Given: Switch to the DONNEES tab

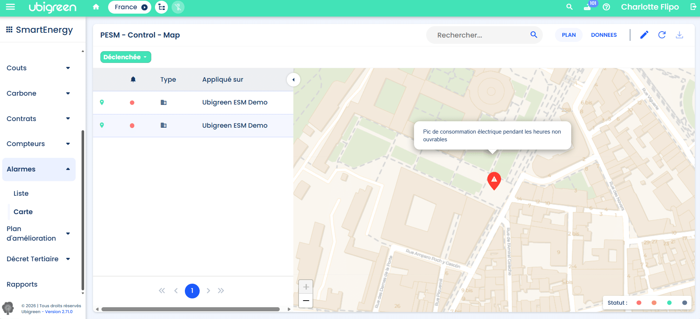Looking at the screenshot, I should [604, 35].
